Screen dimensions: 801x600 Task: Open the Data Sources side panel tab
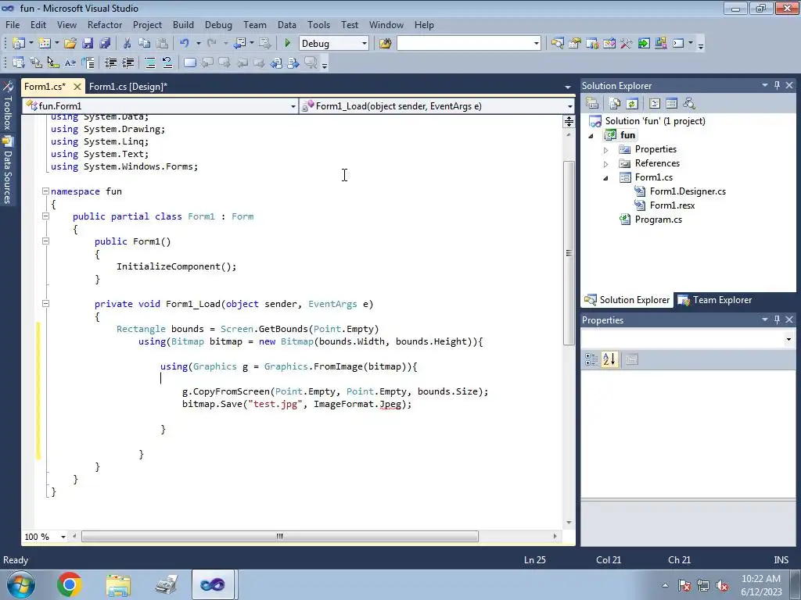click(8, 170)
